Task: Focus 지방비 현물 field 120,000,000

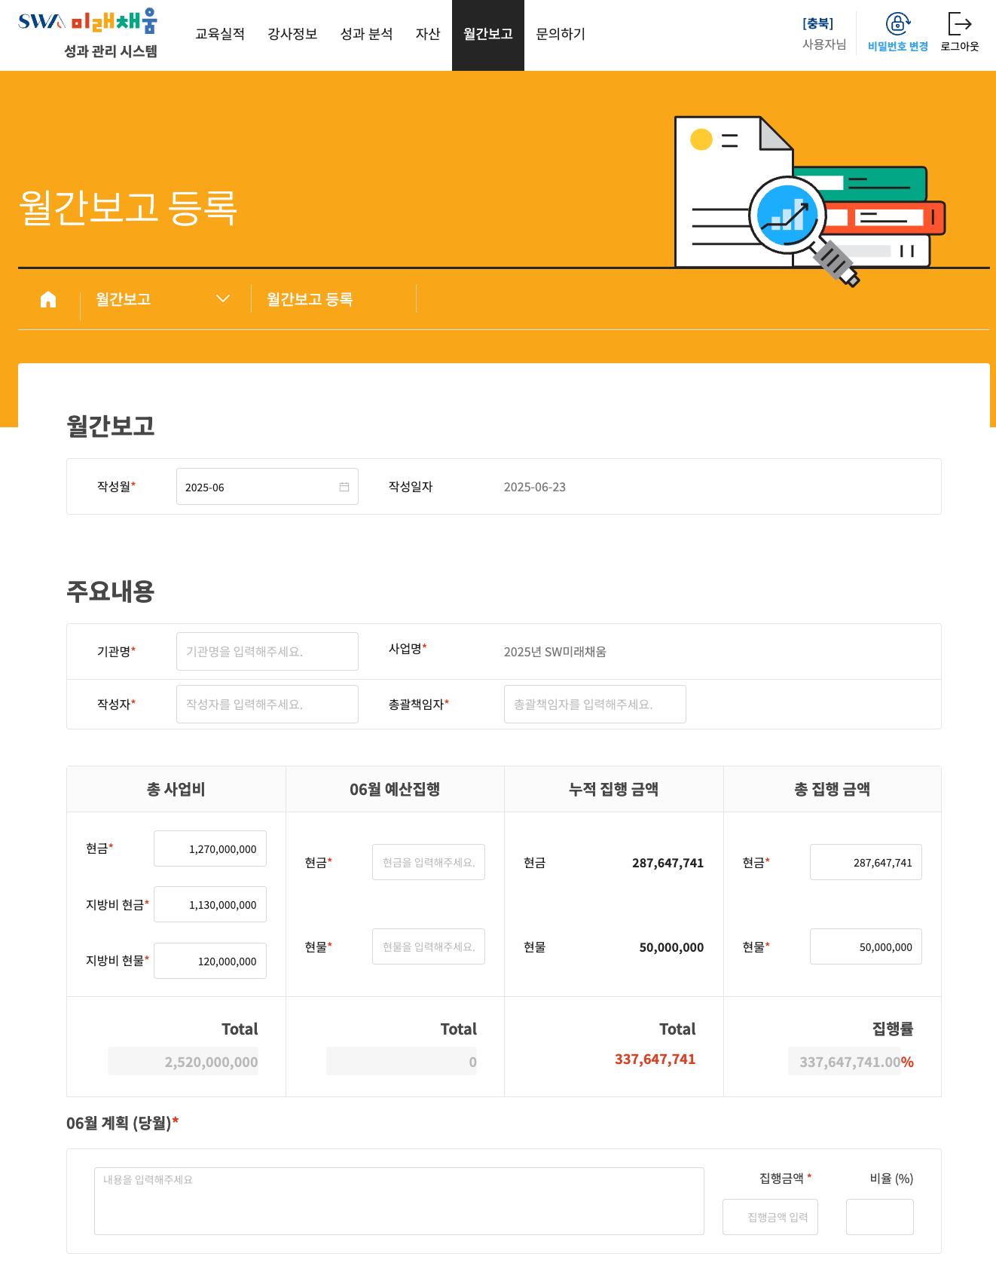Action: click(210, 961)
